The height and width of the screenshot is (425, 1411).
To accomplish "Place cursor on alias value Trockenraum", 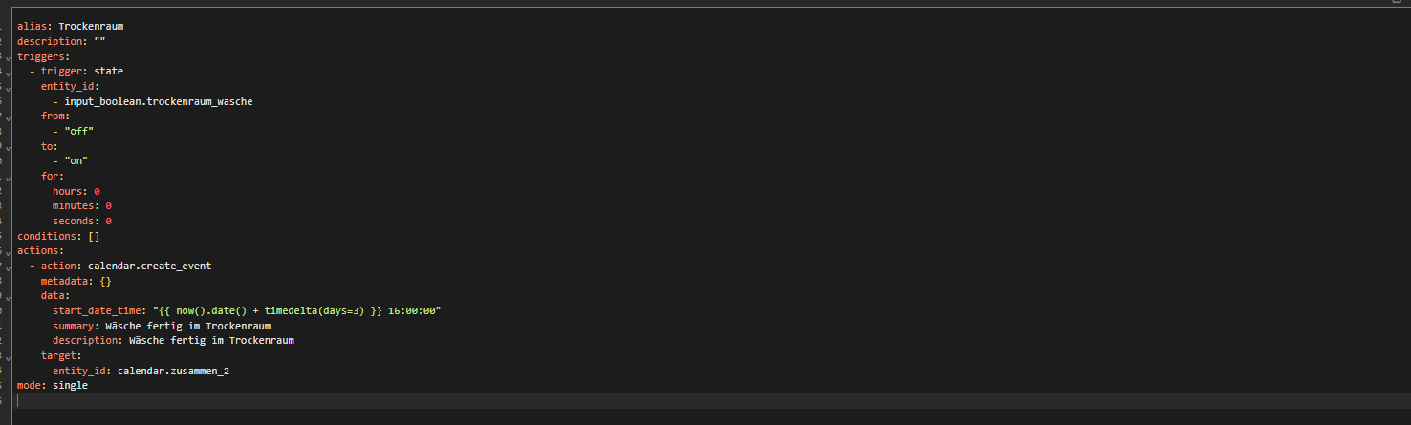I will click(91, 26).
